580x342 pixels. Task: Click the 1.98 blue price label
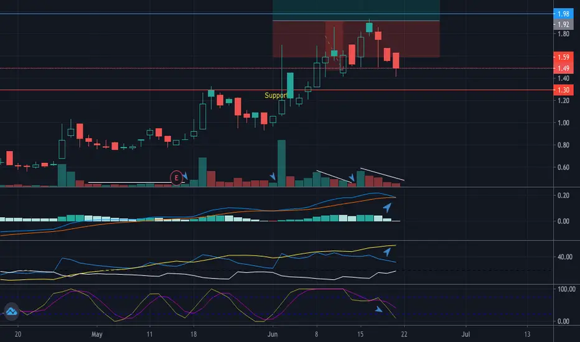click(x=563, y=14)
